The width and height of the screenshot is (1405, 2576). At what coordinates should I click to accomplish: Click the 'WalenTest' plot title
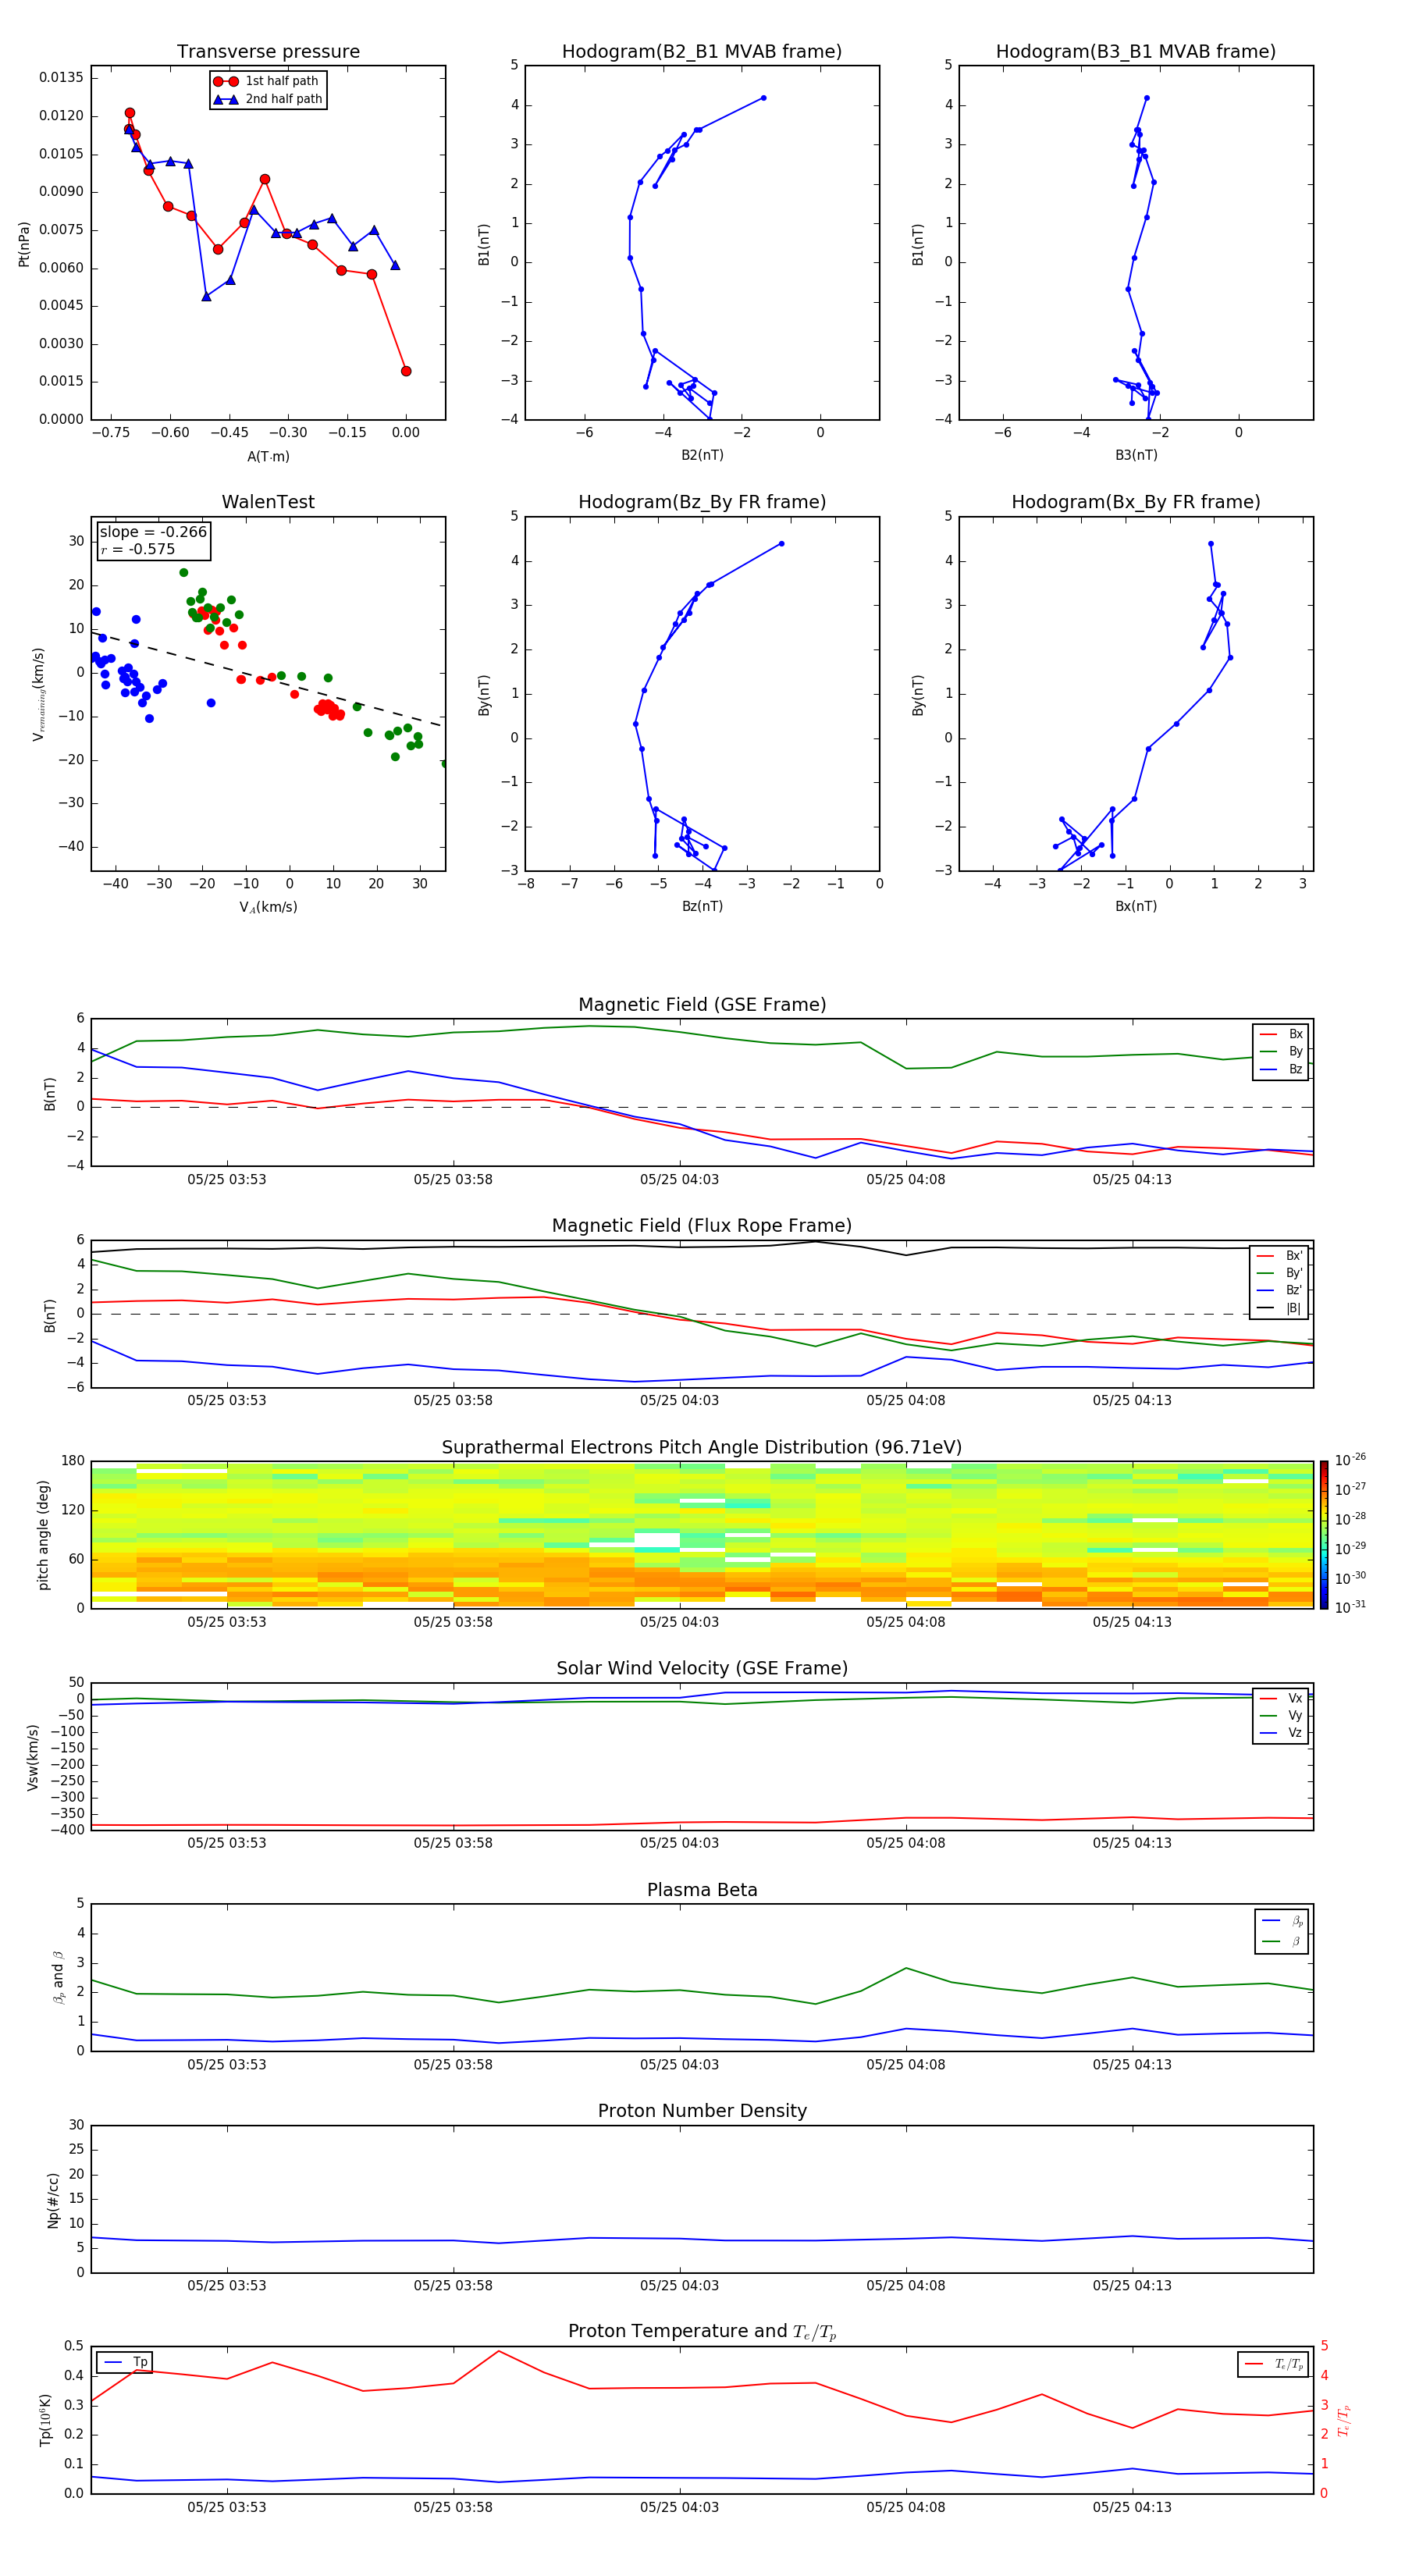(268, 502)
